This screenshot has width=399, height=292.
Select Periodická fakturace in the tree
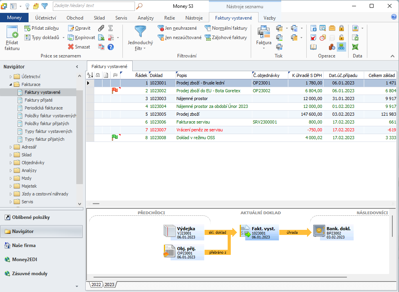pos(43,108)
